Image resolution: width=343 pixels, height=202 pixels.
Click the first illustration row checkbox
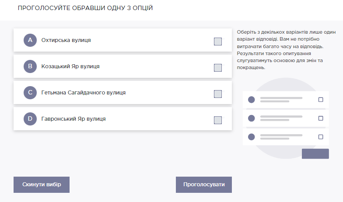321,100
